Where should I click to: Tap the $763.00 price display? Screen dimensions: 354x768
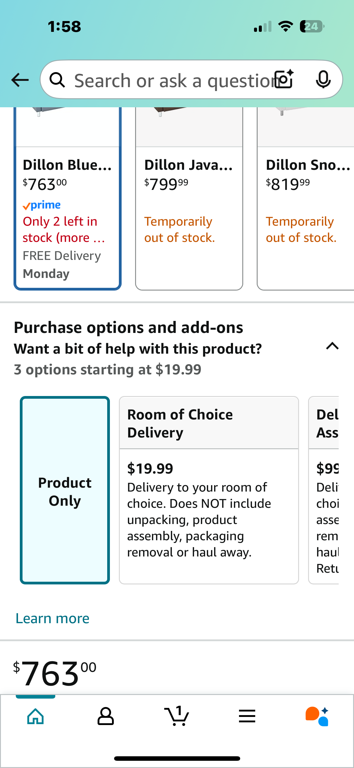pos(55,674)
